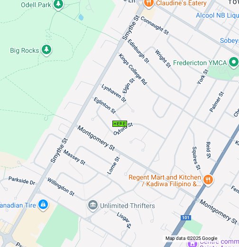Open the Alcool NB Liquor place label
This screenshot has height=247, width=239.
(x=217, y=15)
